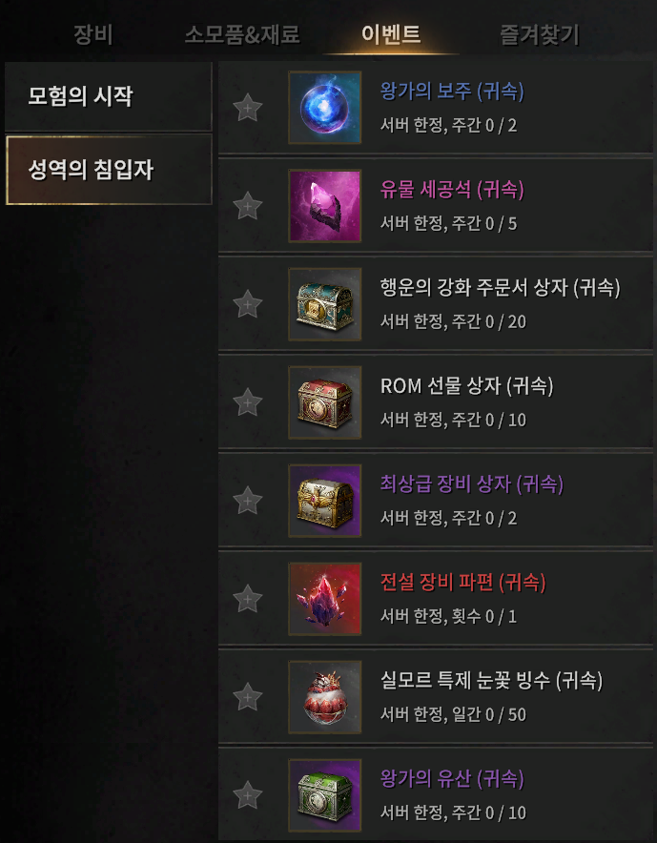Click the blue orb 왕가의 보주 item icon

325,108
